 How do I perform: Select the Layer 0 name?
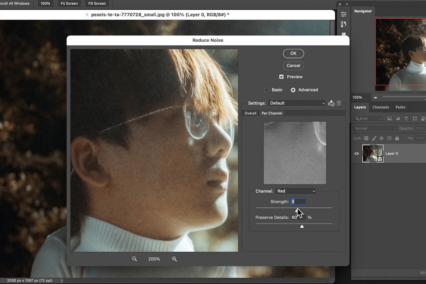[x=392, y=154]
